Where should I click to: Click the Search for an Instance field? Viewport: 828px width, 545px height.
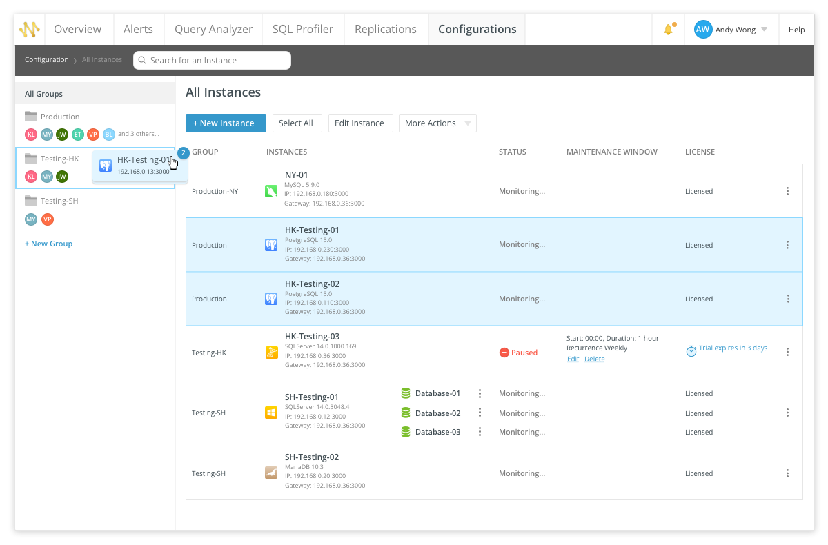coord(212,60)
